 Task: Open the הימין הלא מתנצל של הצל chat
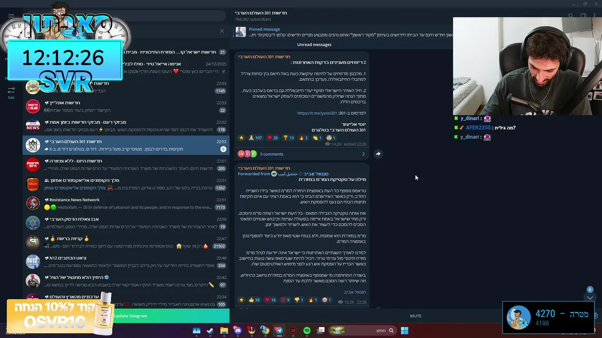126,281
